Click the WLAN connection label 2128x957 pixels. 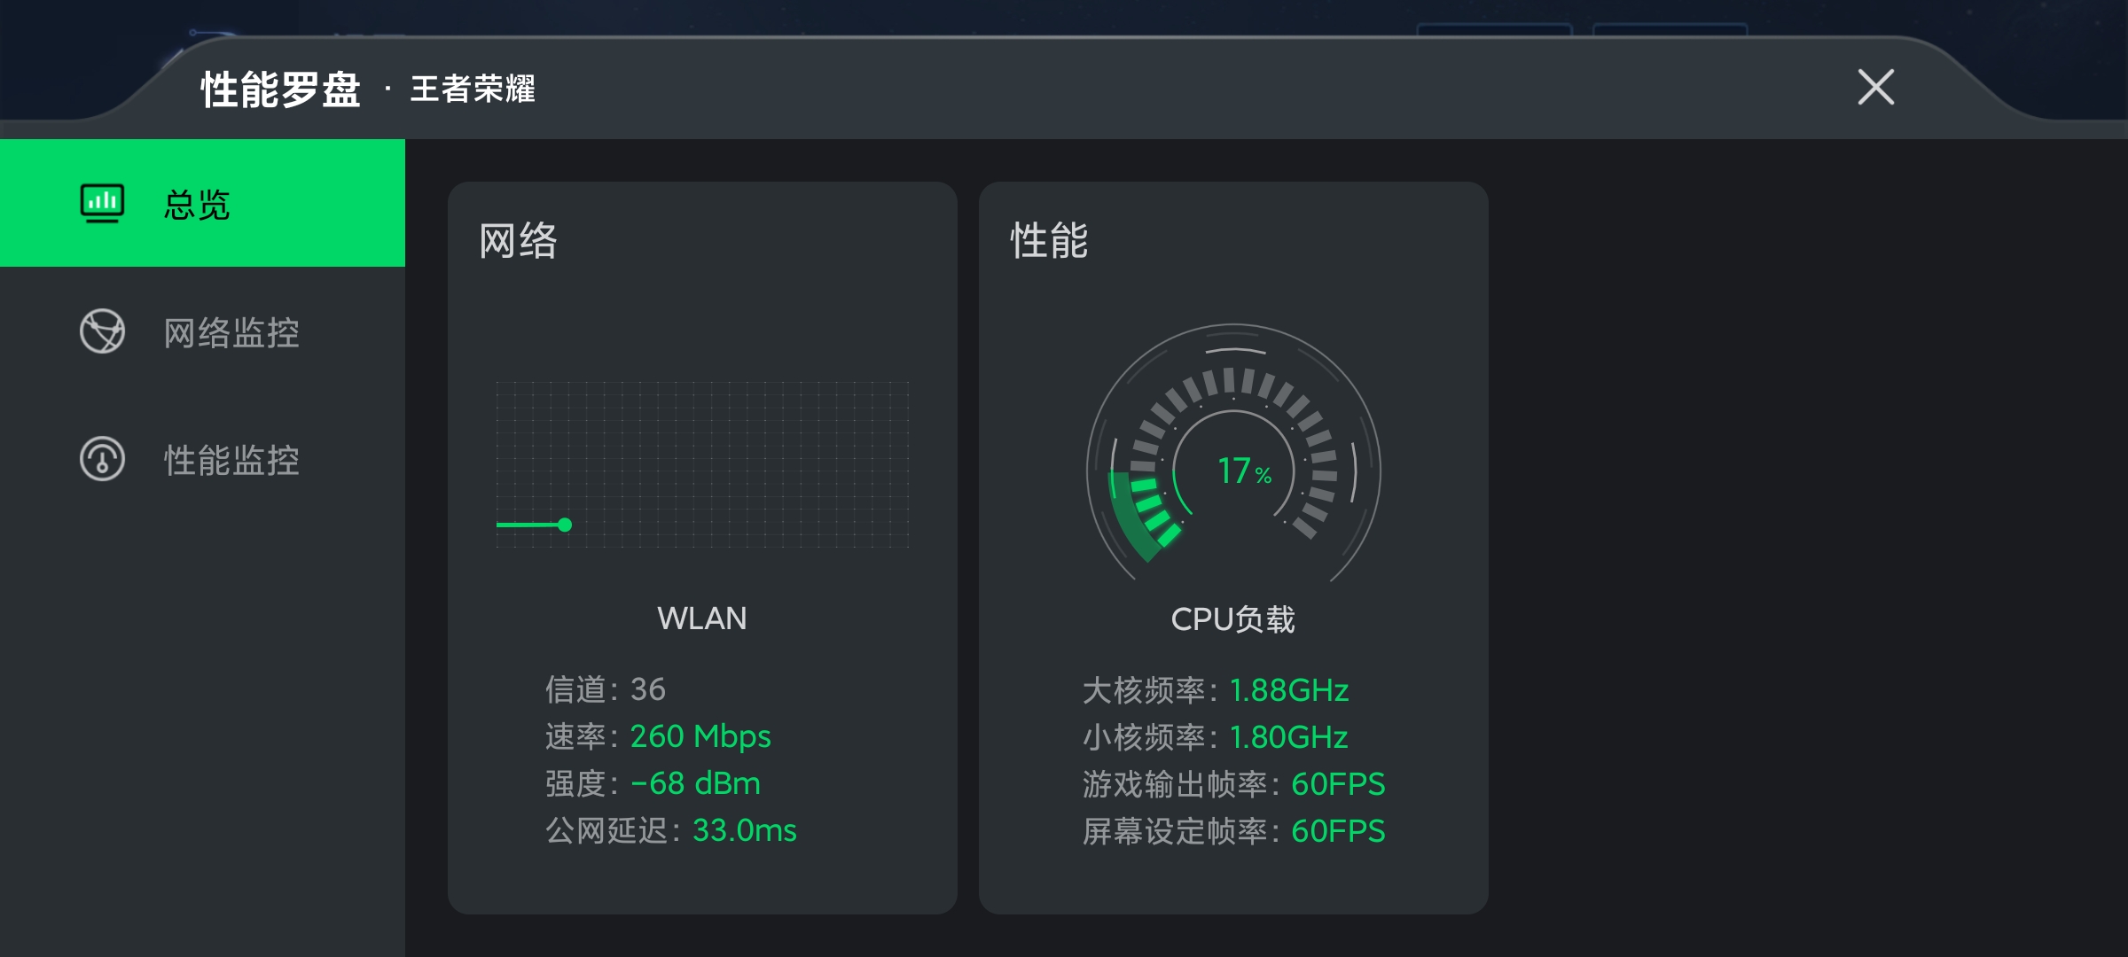701,618
